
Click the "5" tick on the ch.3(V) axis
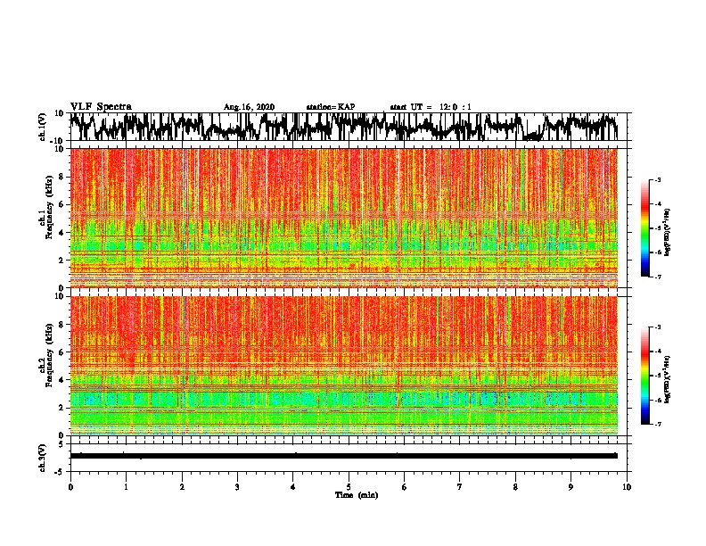point(62,444)
